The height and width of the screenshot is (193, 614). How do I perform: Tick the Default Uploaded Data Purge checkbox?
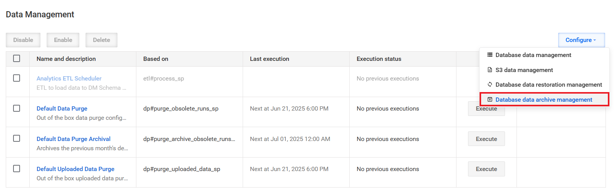[x=17, y=169]
